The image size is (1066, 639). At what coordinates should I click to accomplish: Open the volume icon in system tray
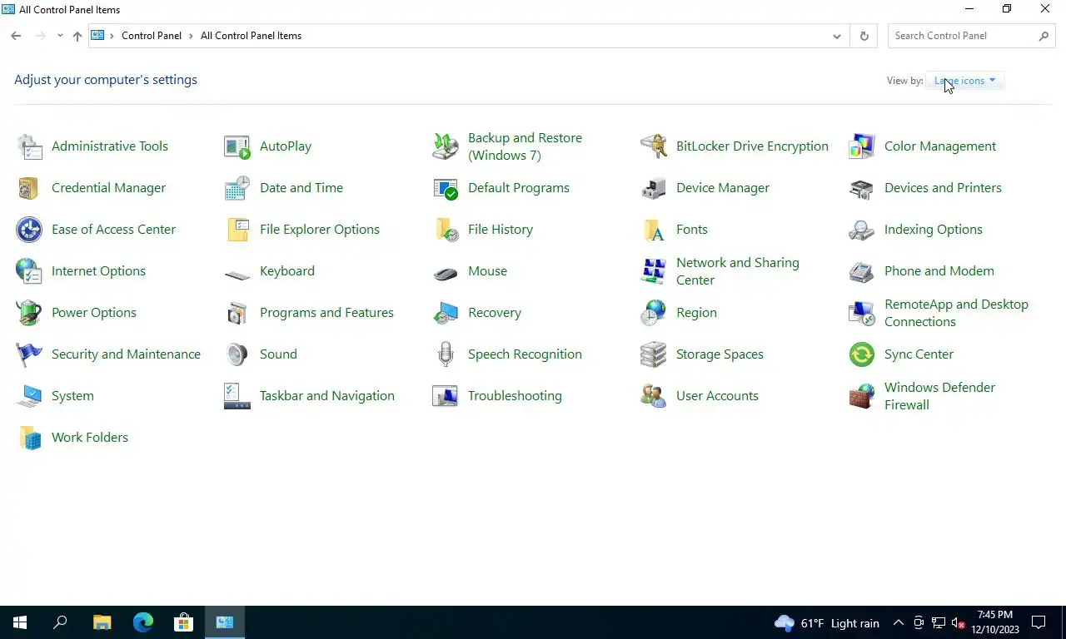click(x=958, y=622)
